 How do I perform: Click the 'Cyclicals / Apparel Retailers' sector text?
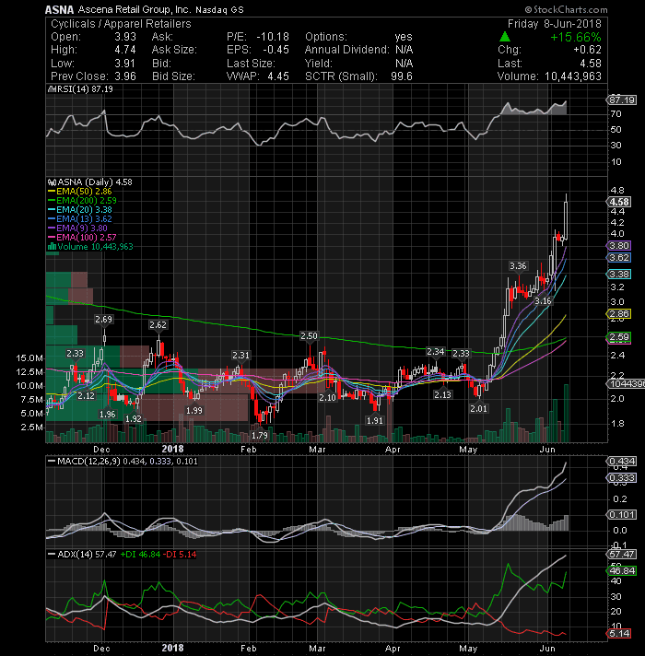121,24
